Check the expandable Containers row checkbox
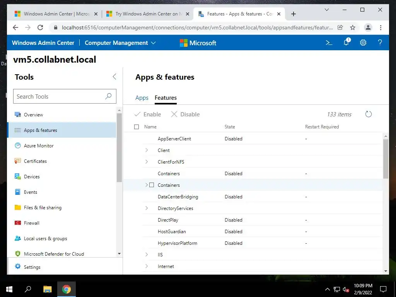The width and height of the screenshot is (396, 297). (152, 185)
